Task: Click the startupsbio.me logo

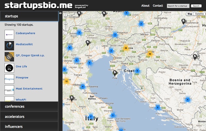Action: click(x=38, y=6)
